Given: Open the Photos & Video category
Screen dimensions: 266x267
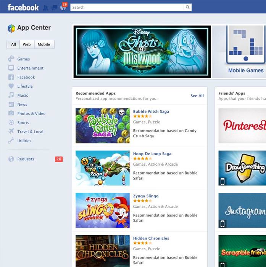Looking at the screenshot, I should click(31, 114).
